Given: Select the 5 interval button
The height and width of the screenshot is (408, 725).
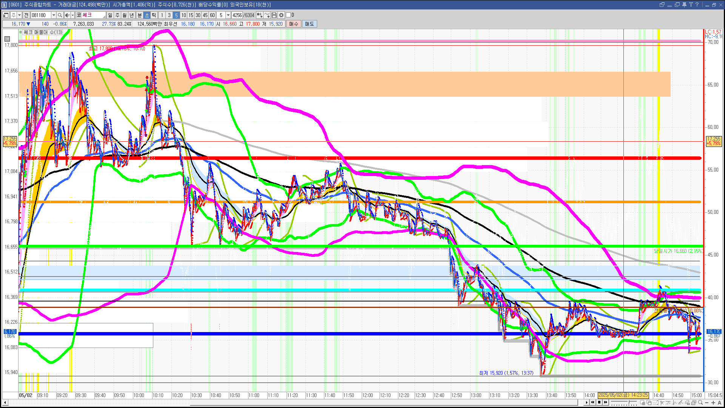Looking at the screenshot, I should 176,15.
